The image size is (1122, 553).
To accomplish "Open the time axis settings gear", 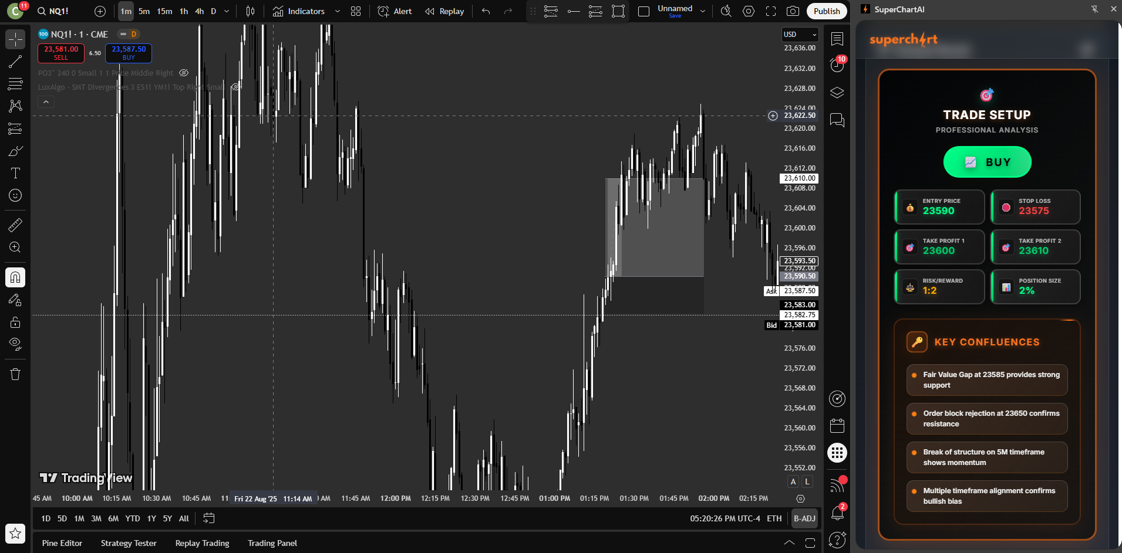I will [x=800, y=498].
